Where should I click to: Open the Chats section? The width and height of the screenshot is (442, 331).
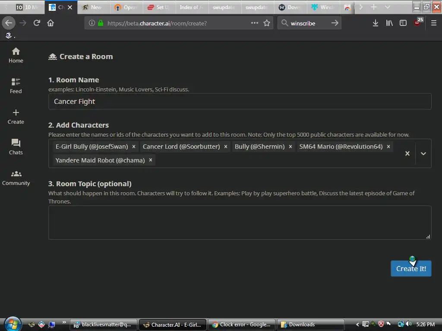[x=16, y=147]
